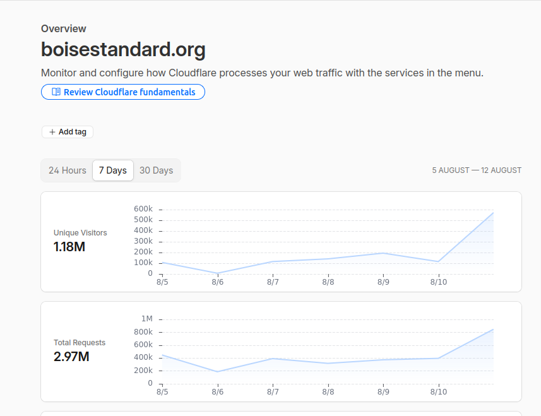Viewport: 541px width, 416px height.
Task: Click the Total Requests label
Action: 80,343
